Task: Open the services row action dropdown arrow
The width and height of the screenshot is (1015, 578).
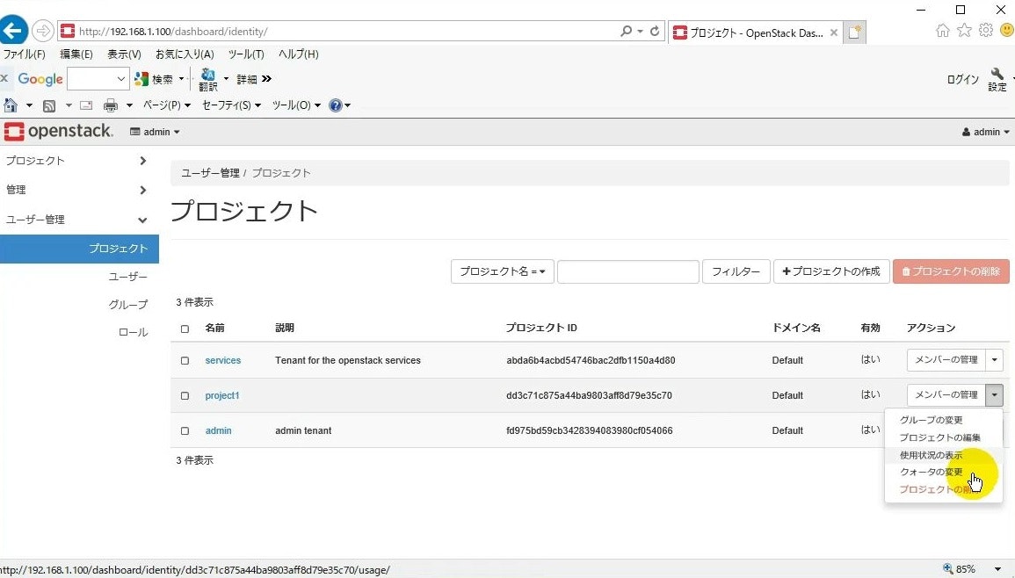Action: [994, 360]
